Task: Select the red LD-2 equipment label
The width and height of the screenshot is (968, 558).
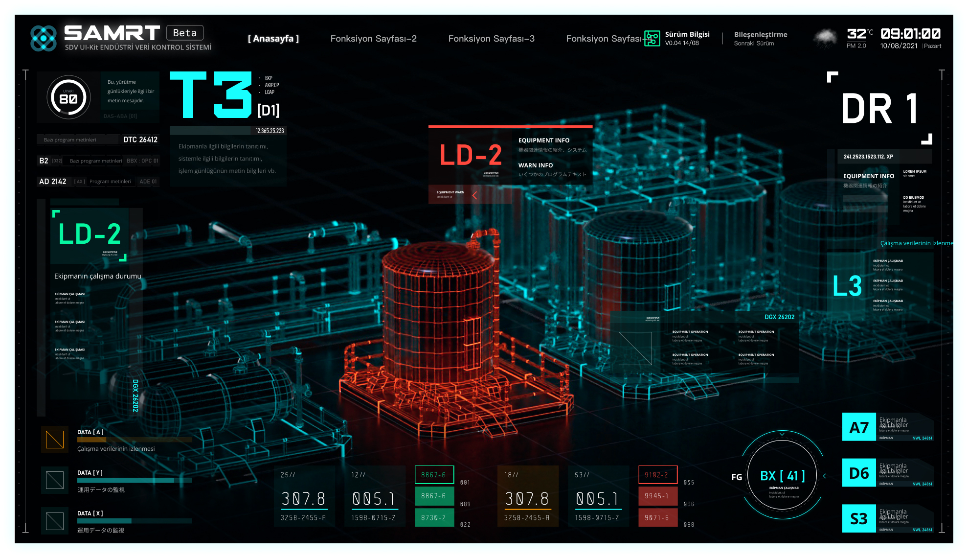Action: (x=471, y=155)
